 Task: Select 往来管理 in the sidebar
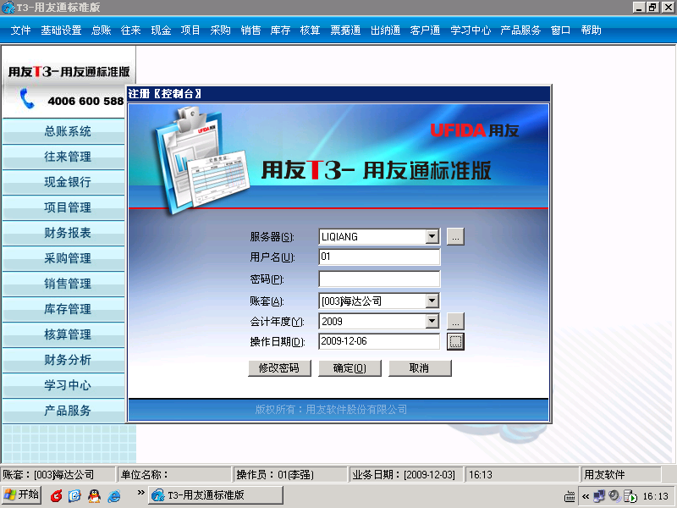(x=63, y=157)
